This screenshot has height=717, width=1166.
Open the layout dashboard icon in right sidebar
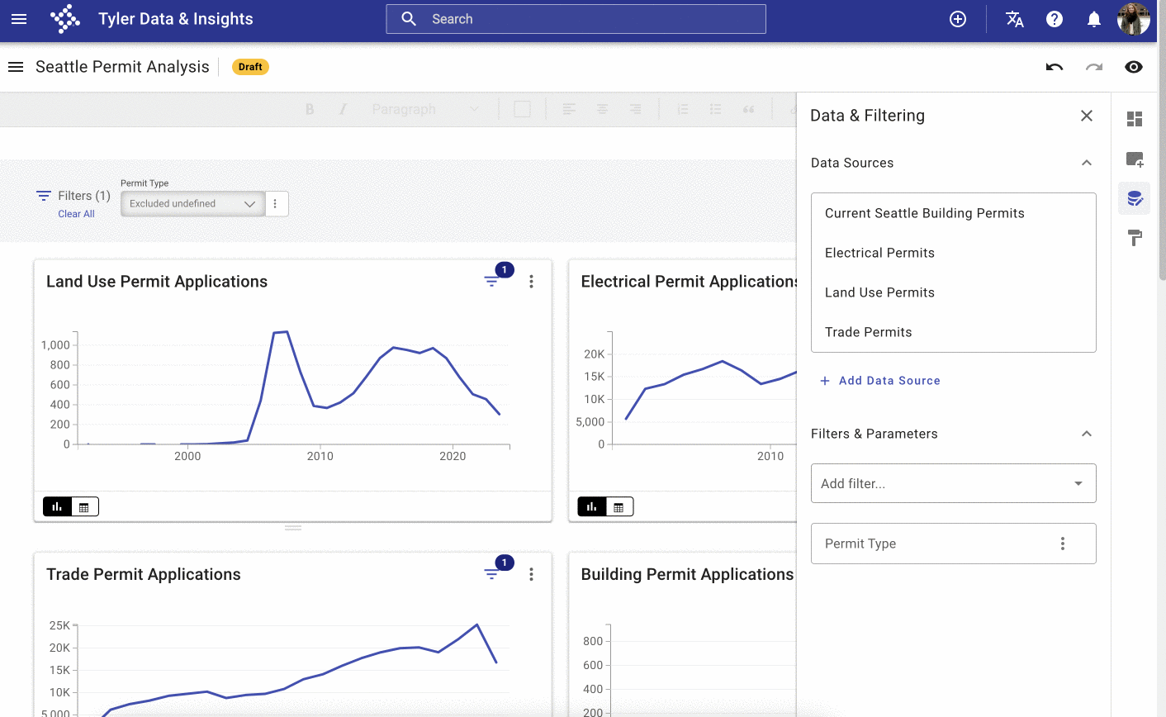(x=1135, y=119)
